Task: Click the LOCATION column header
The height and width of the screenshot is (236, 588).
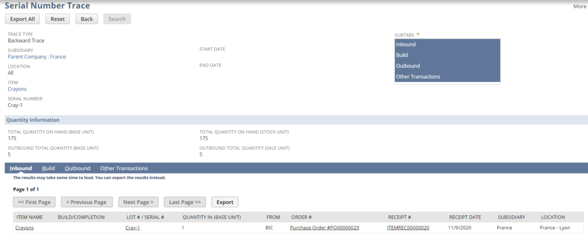Action: click(x=553, y=217)
